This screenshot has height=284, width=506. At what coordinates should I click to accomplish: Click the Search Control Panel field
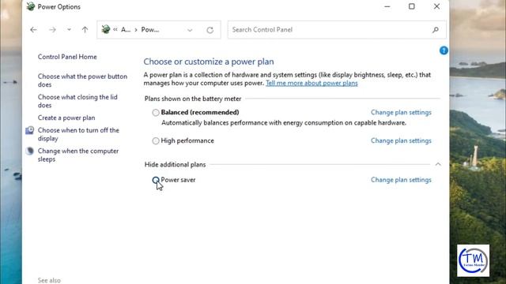click(337, 30)
